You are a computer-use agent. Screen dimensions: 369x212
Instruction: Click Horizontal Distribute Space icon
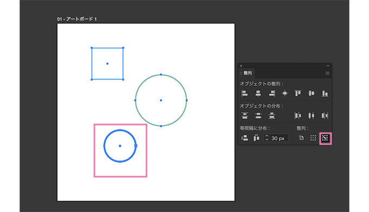[256, 138]
